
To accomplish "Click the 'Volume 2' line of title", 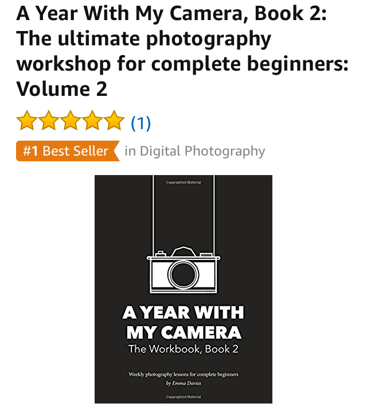I will [x=62, y=89].
